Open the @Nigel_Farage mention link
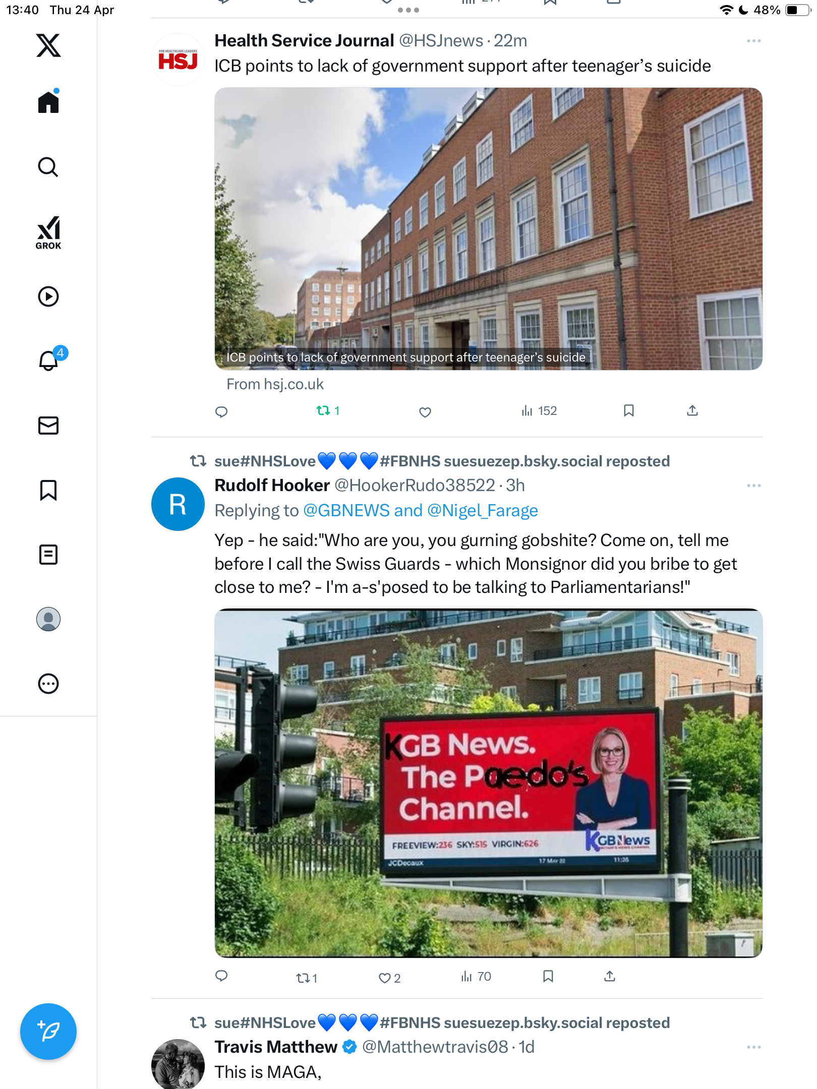The image size is (817, 1089). (483, 511)
